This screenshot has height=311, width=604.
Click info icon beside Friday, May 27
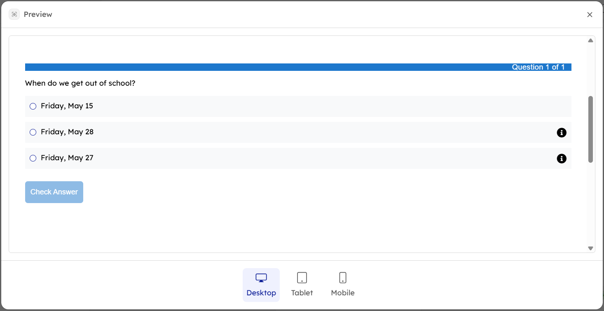pyautogui.click(x=562, y=159)
